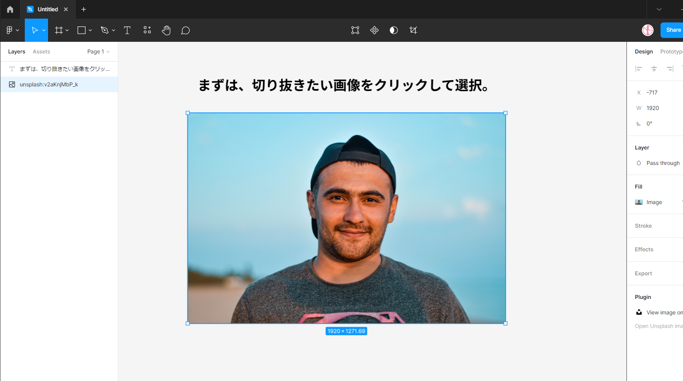Switch to the Assets tab
683x381 pixels.
[41, 51]
